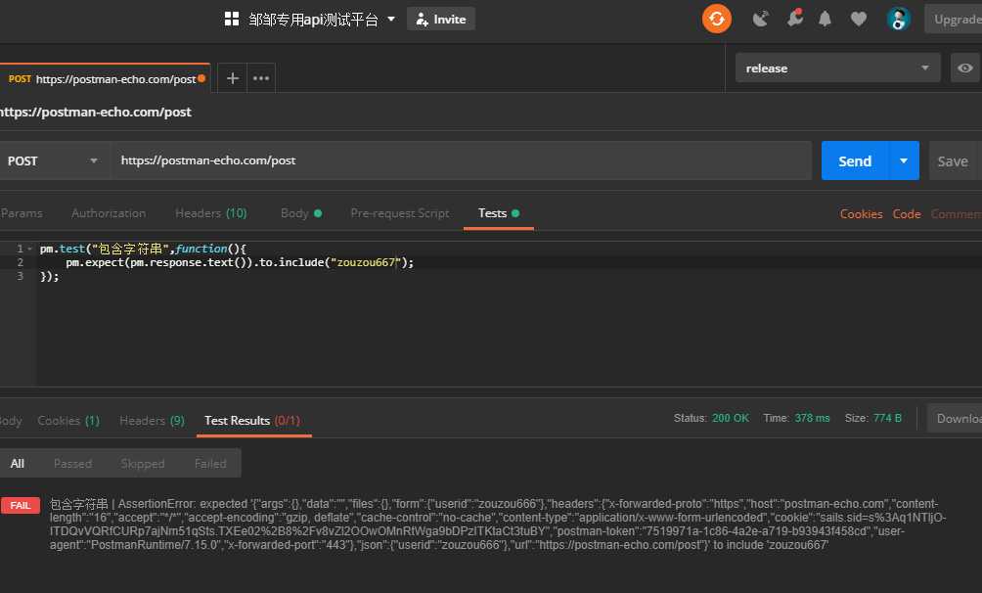Image resolution: width=982 pixels, height=593 pixels.
Task: Open the response Headers (9) tab
Action: click(152, 420)
